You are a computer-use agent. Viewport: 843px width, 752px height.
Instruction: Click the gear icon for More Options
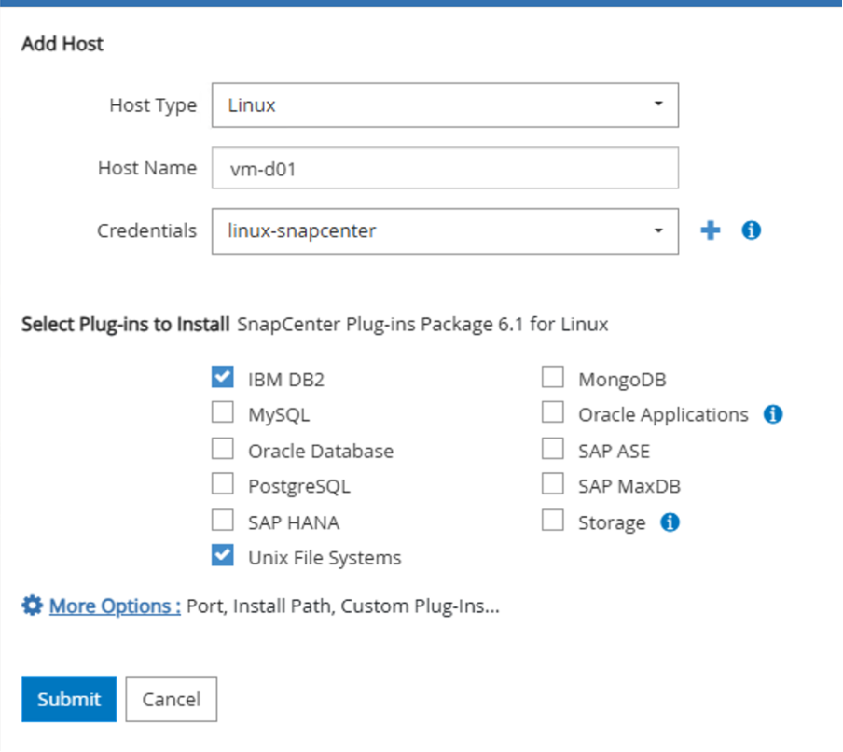point(32,606)
